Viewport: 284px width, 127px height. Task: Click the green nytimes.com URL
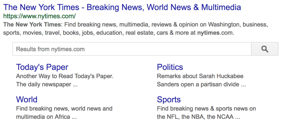(39, 16)
